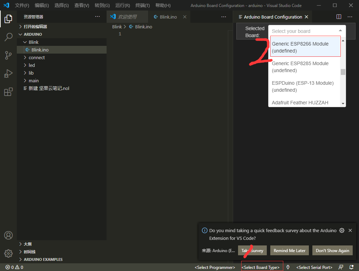Open the Explorer view in activity bar
This screenshot has width=359, height=271.
pyautogui.click(x=8, y=19)
